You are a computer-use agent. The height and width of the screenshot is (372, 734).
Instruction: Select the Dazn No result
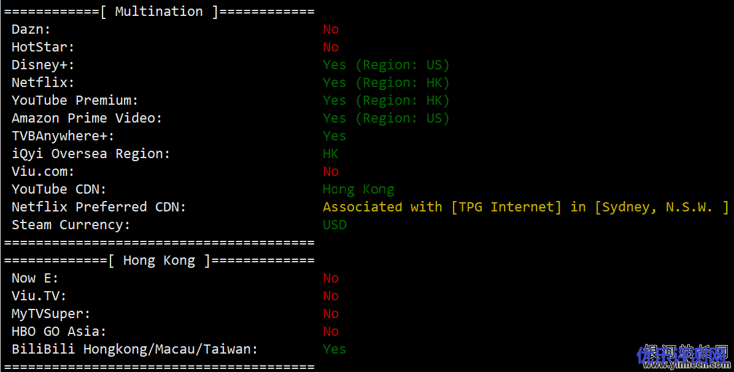(x=331, y=29)
